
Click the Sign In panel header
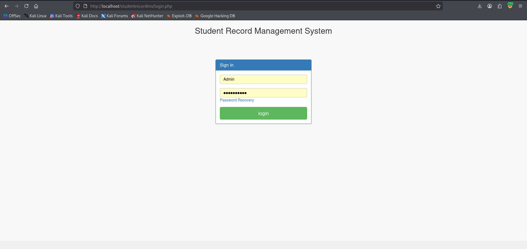(263, 65)
